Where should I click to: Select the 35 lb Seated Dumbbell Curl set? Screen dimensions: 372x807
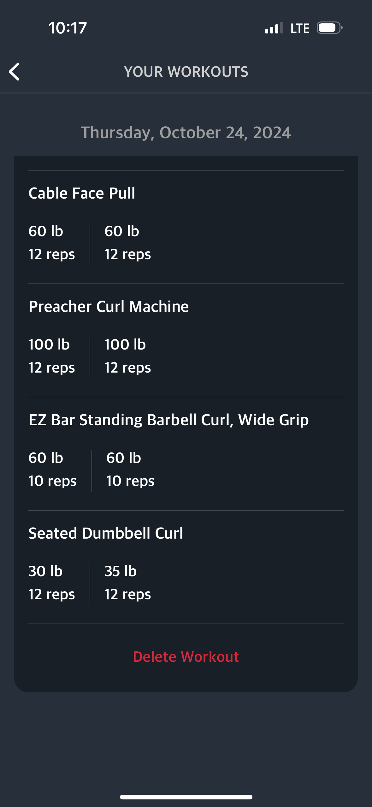[128, 583]
